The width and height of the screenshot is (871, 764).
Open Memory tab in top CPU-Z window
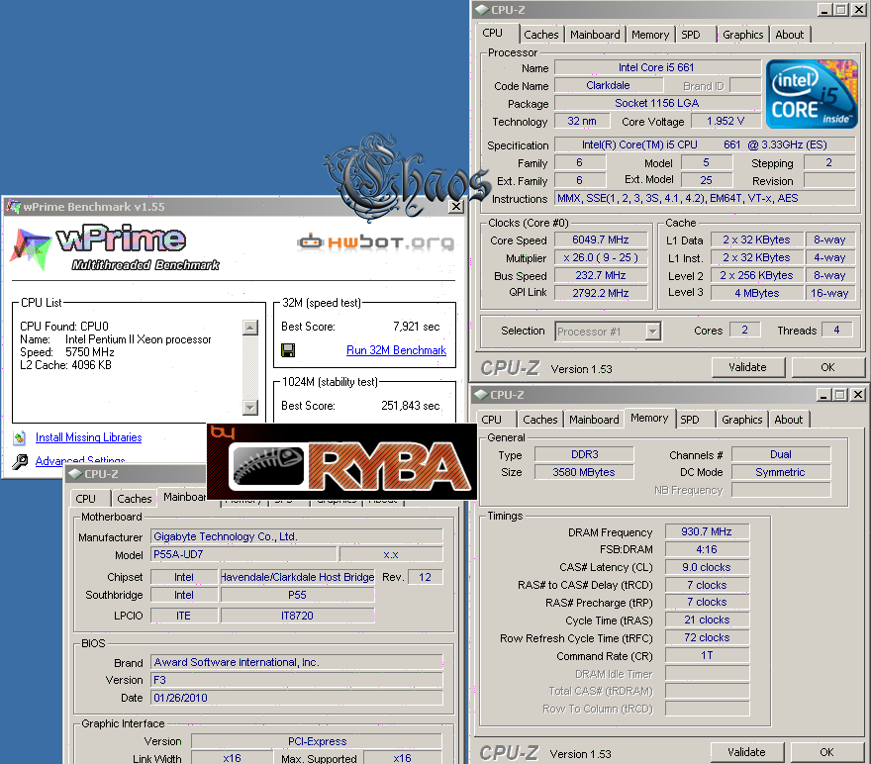coord(650,35)
